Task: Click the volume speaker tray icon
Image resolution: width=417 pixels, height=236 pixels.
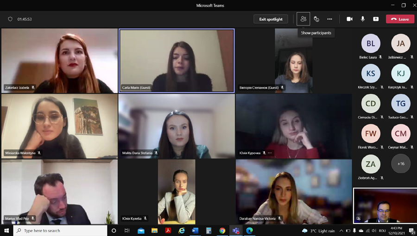Action: (374, 231)
